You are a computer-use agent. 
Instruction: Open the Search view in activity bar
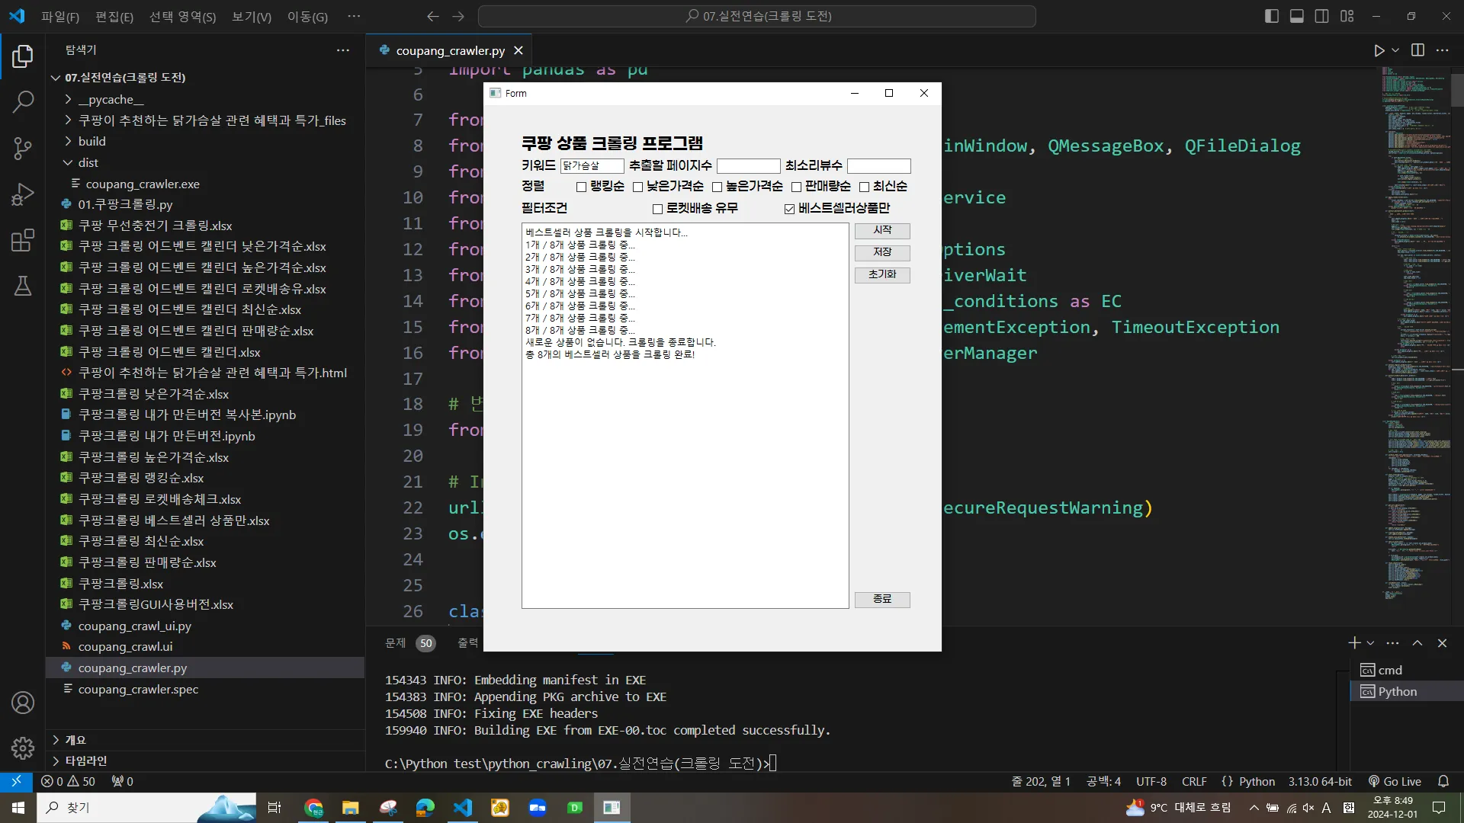(23, 101)
